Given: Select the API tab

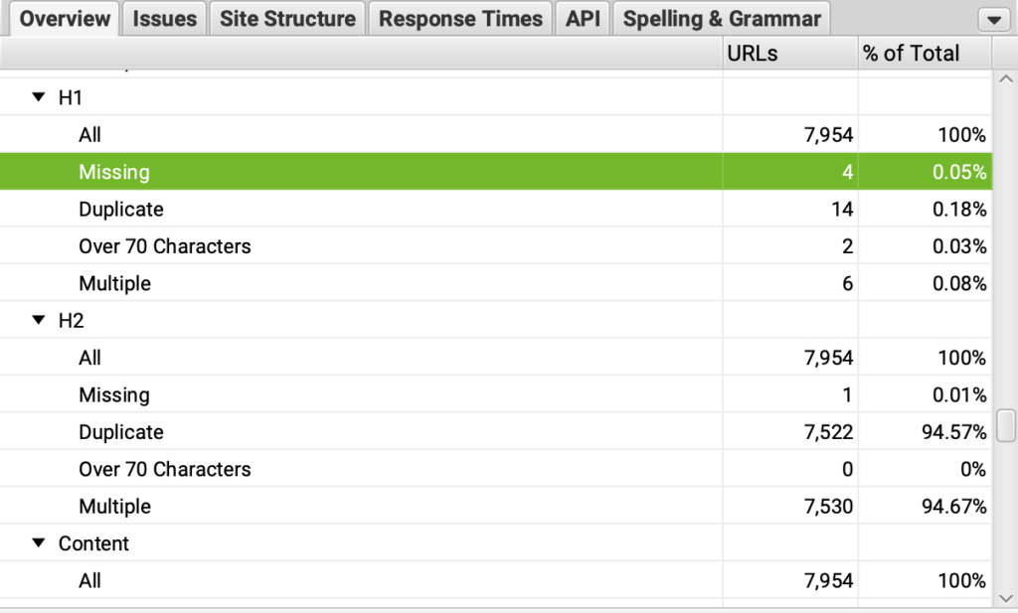Looking at the screenshot, I should coord(583,19).
